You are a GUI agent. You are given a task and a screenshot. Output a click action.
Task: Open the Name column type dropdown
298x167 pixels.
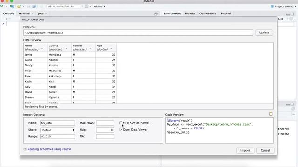point(42,49)
